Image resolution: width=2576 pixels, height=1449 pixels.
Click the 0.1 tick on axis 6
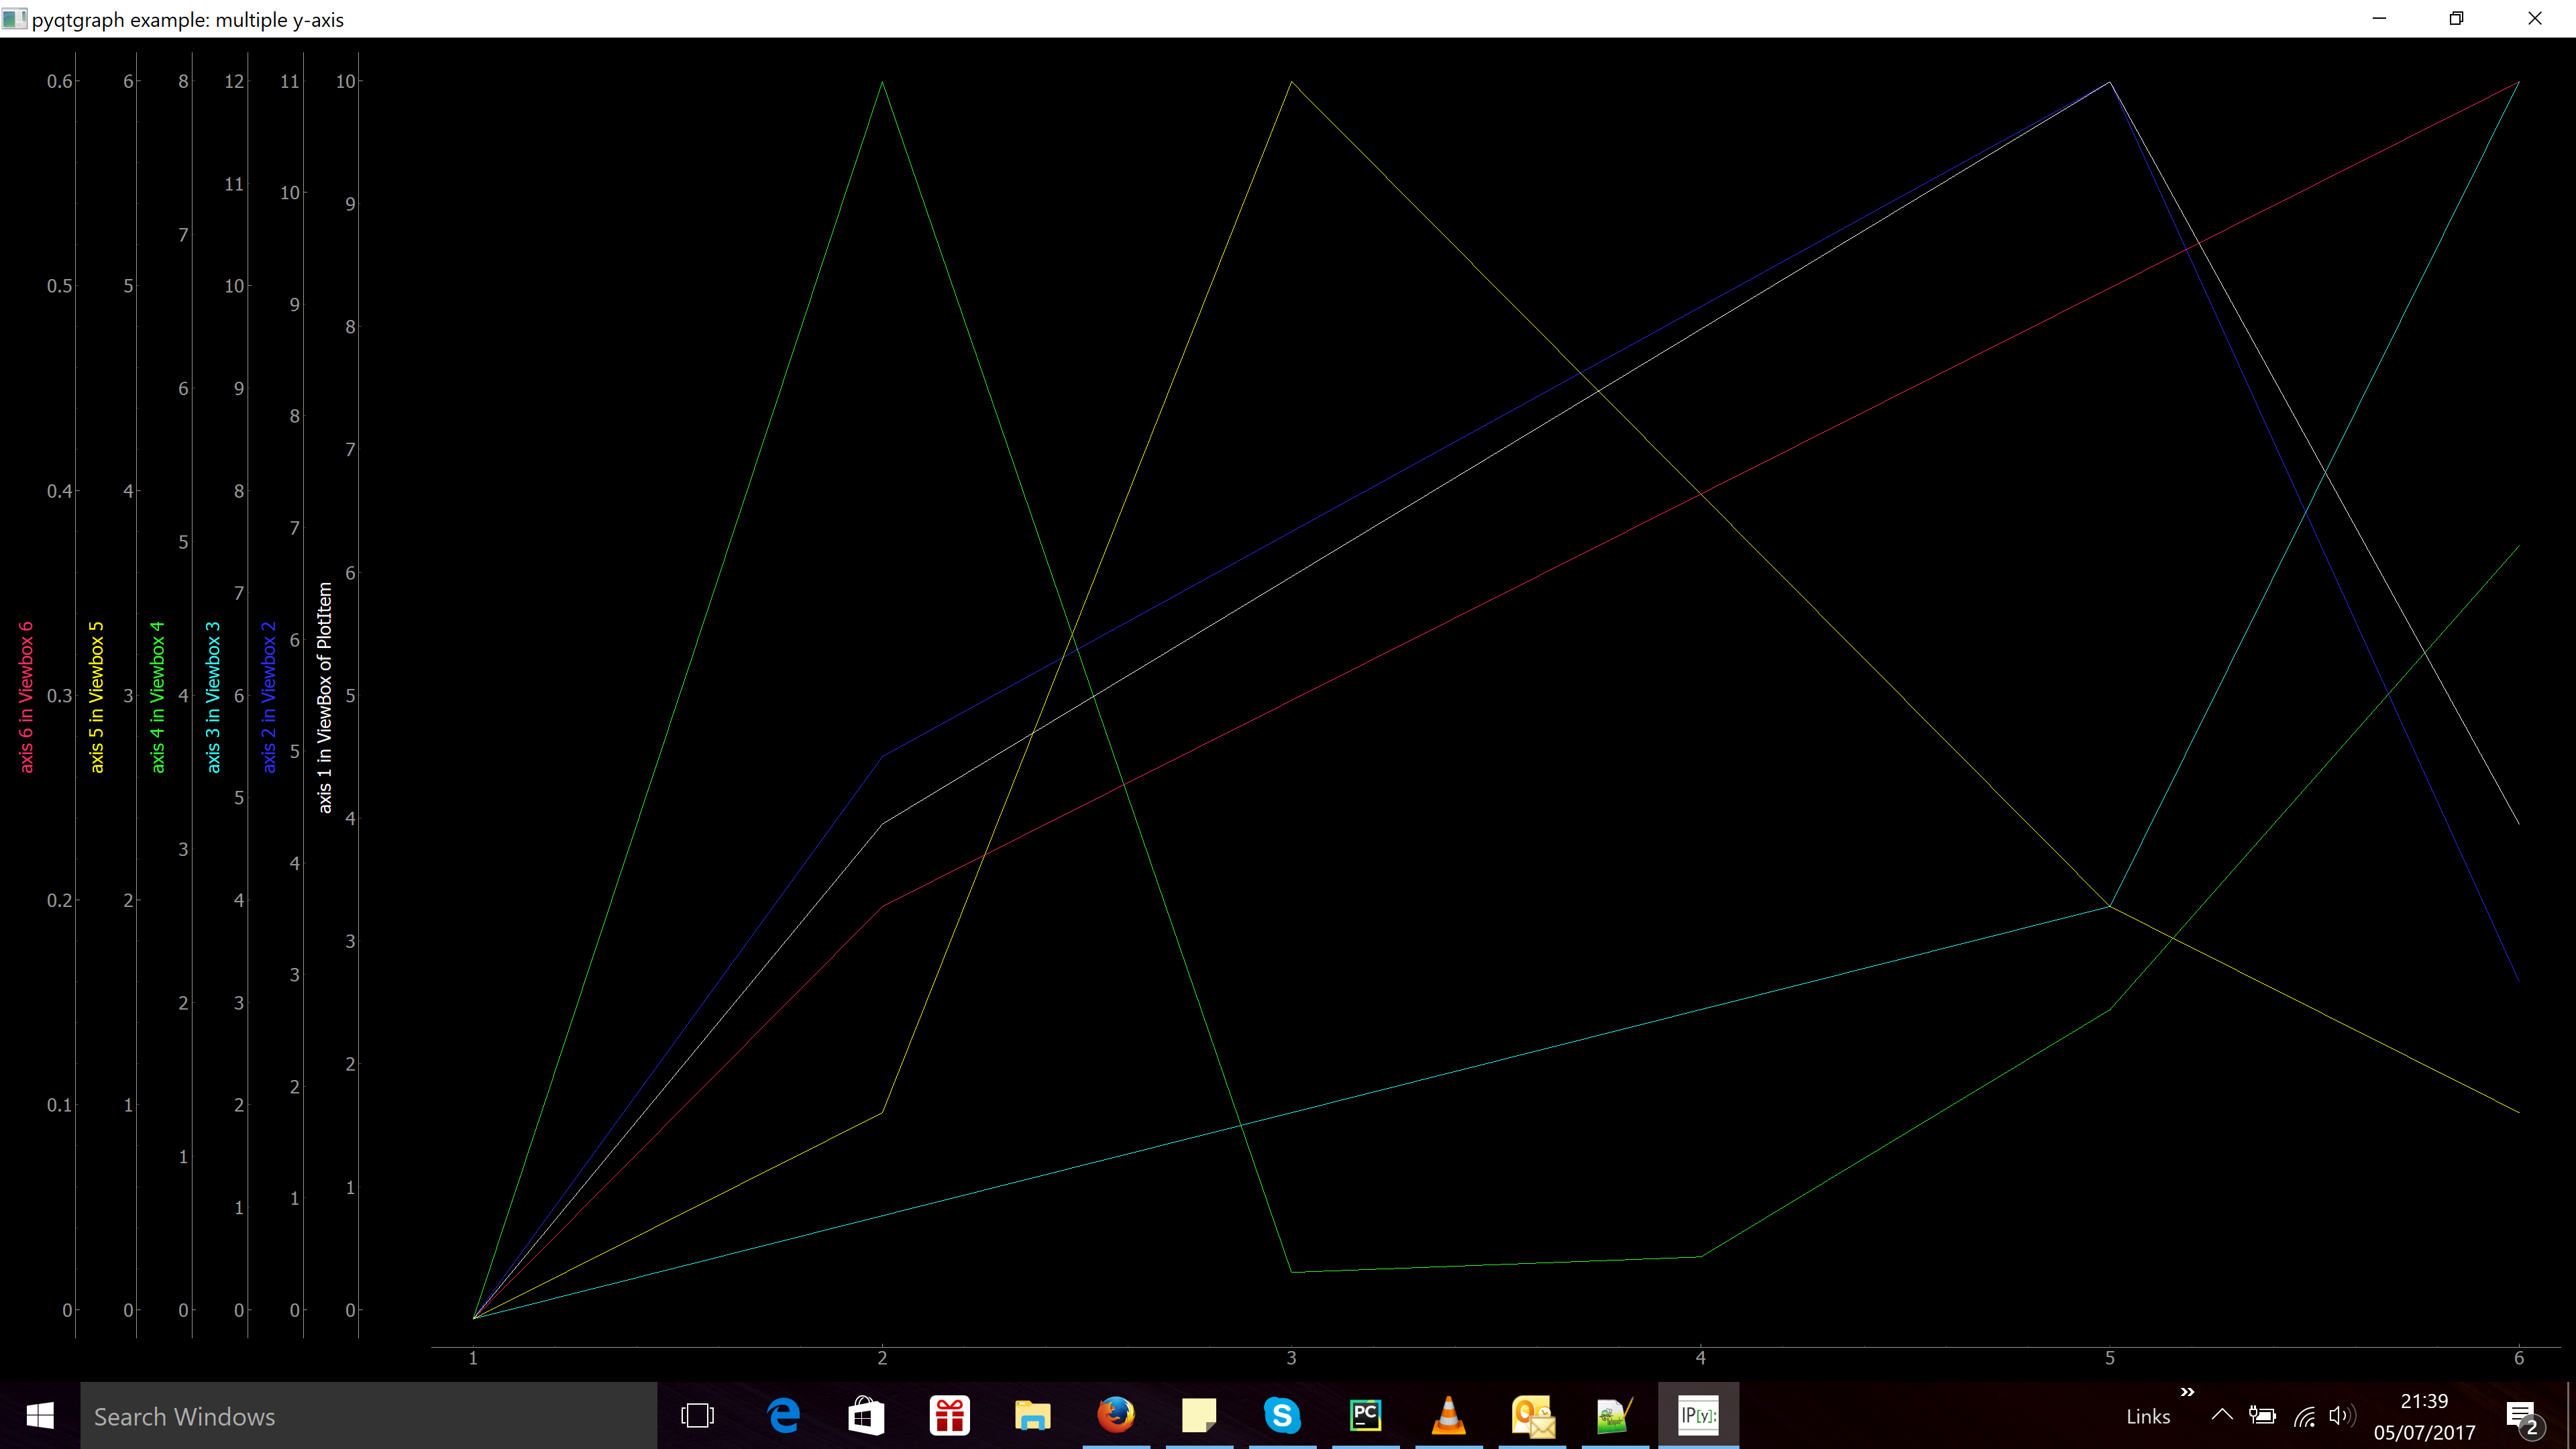click(59, 1105)
